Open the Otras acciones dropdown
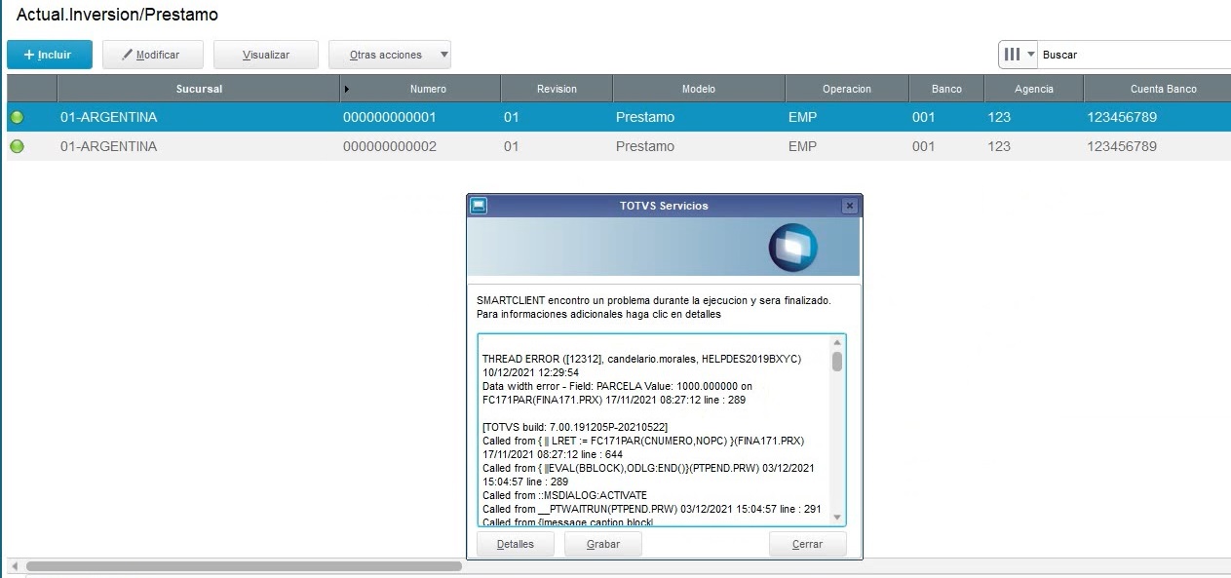The image size is (1231, 578). point(390,55)
